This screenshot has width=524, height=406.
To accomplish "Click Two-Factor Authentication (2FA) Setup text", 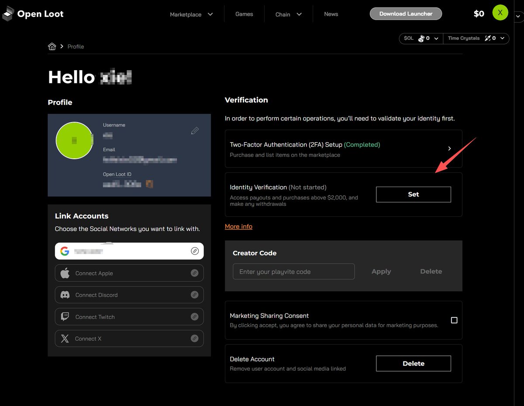I will [x=286, y=144].
